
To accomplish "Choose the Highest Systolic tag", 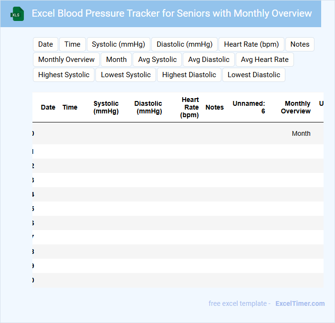I will point(64,75).
